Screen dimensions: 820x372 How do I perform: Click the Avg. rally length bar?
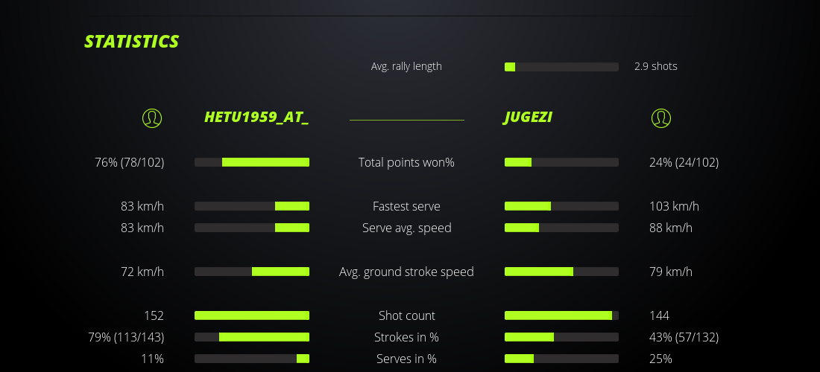pyautogui.click(x=561, y=67)
